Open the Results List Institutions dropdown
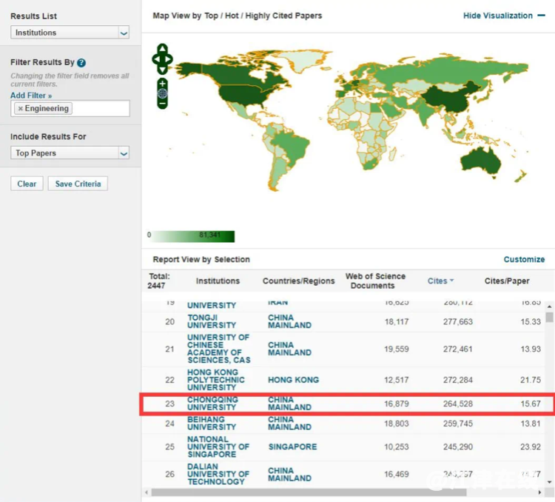 [x=70, y=33]
